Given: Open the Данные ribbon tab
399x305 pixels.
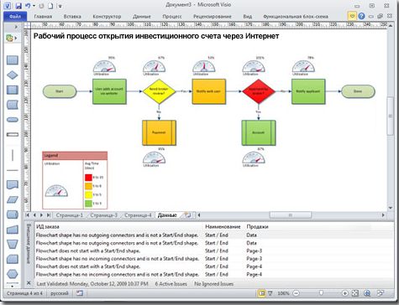Looking at the screenshot, I should point(142,17).
